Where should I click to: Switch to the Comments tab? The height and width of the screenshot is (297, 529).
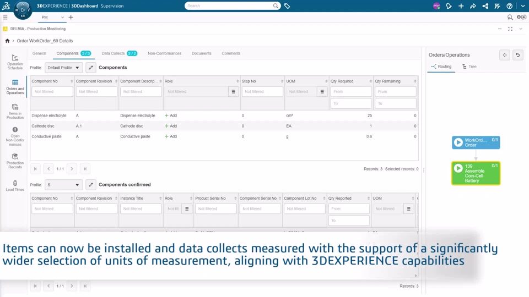231,53
